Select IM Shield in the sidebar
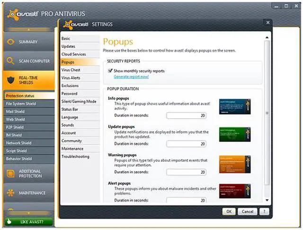Screen dimensions: 303x230 [x=29, y=135]
